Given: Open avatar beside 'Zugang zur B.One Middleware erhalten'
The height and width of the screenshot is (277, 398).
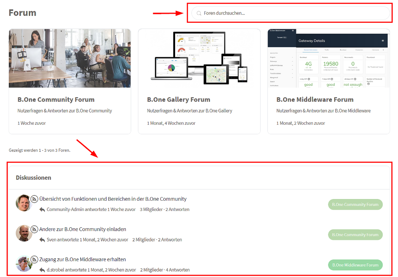Looking at the screenshot, I should point(24,263).
